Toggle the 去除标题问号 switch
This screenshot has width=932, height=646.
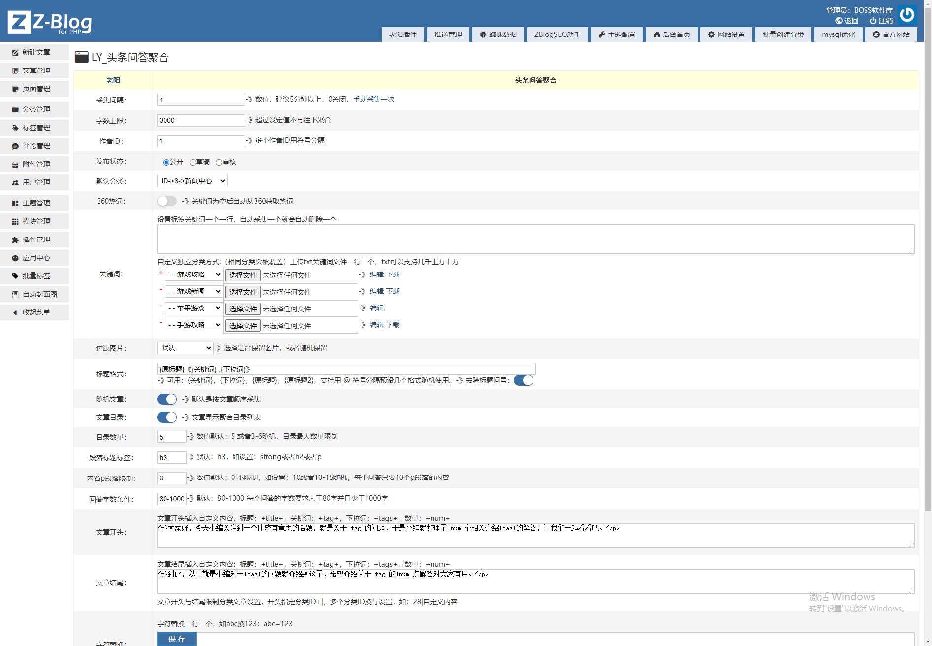(524, 380)
